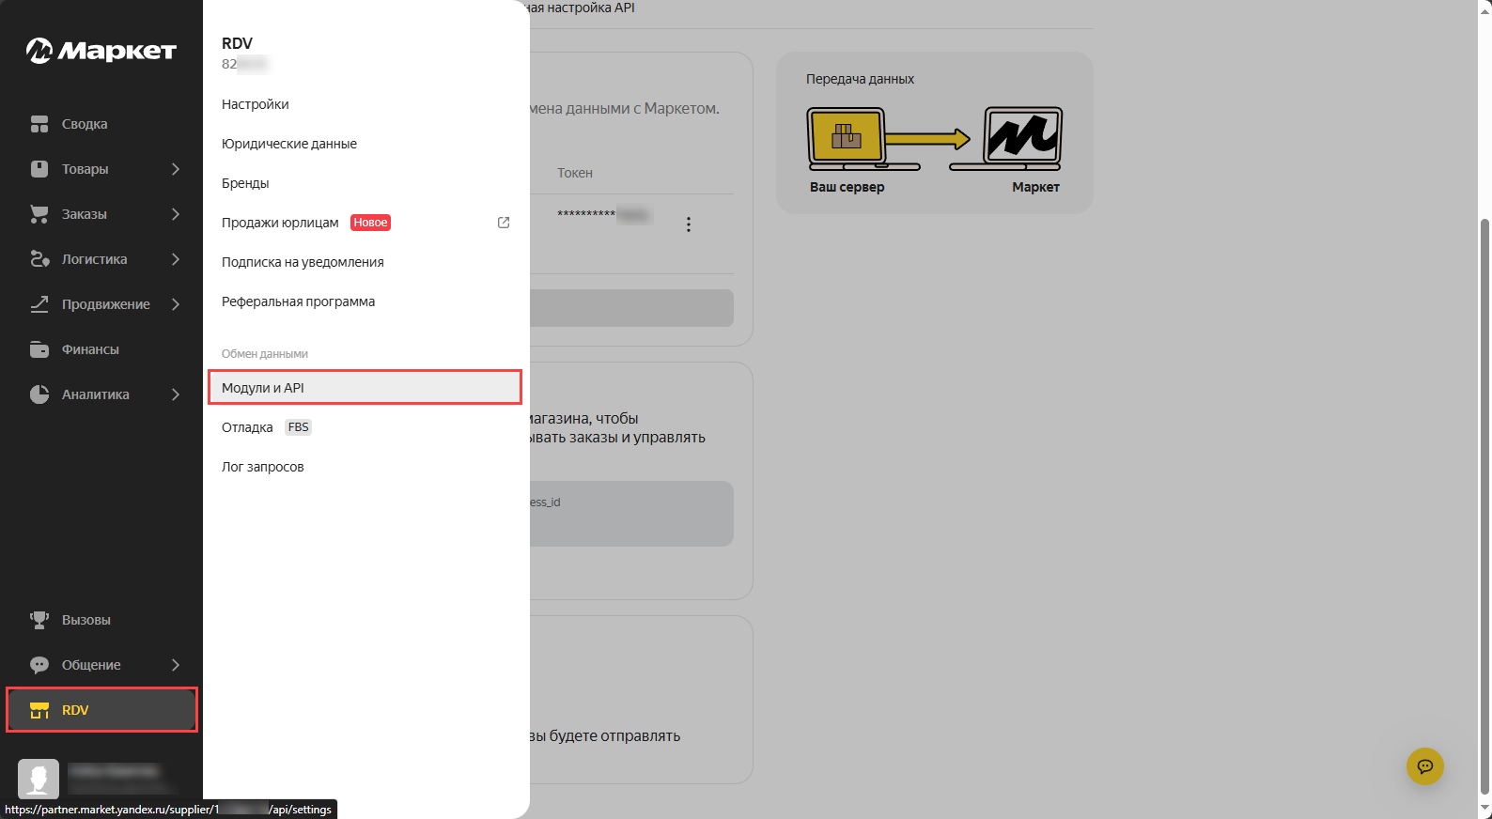Click the Ваш сервер laptop illustration
Viewport: 1492px width, 819px height.
point(864,139)
